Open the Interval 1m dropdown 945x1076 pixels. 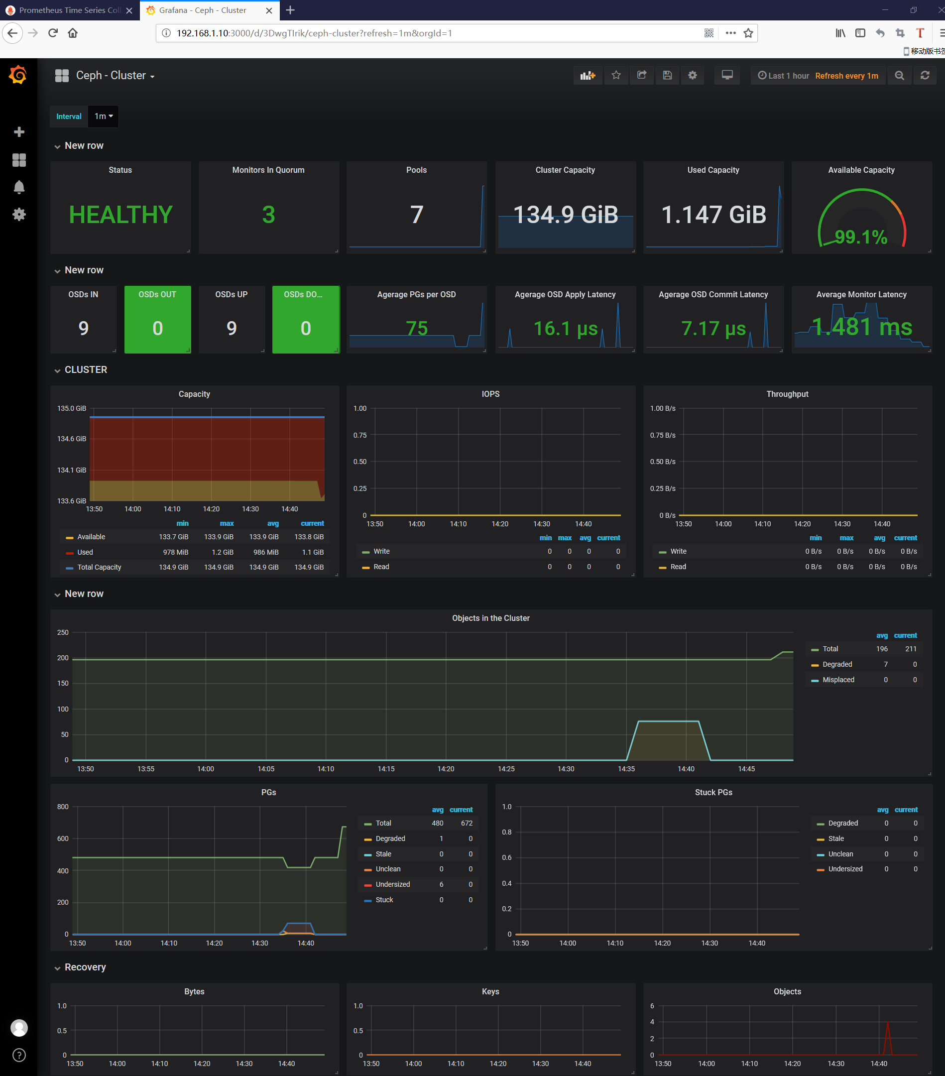103,117
